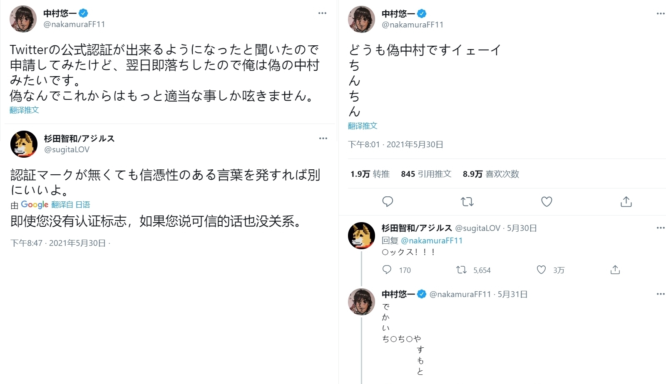666x384 pixels.
Task: Click the @nakamuraFF11 mention in the reply
Action: point(432,240)
